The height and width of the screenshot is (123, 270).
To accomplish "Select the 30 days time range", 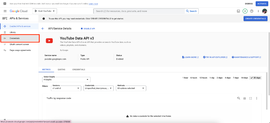I will click(x=255, y=78).
